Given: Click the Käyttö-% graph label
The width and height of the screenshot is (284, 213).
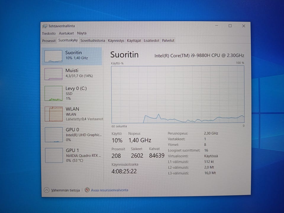Looking at the screenshot, I should [117, 63].
